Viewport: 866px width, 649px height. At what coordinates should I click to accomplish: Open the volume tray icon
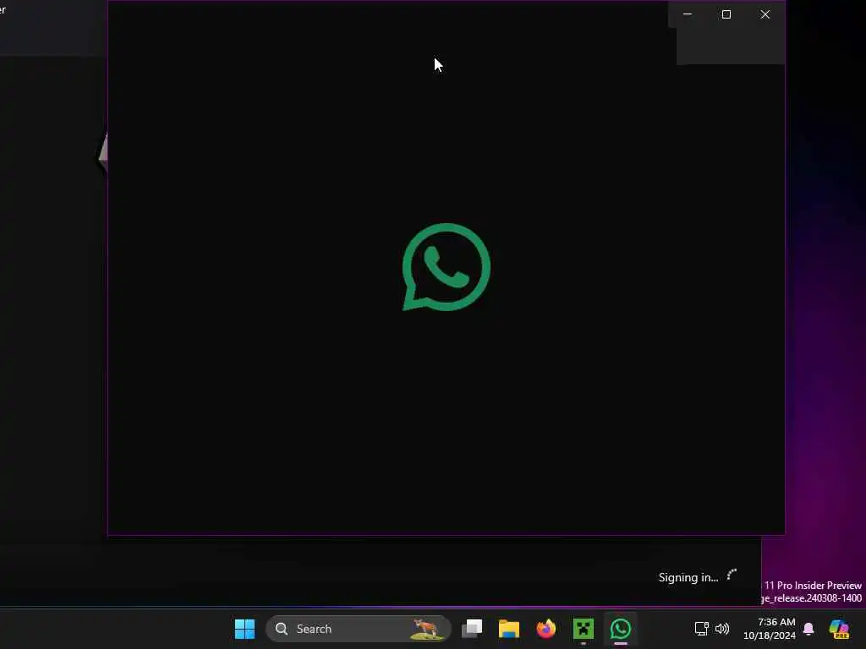(x=722, y=629)
